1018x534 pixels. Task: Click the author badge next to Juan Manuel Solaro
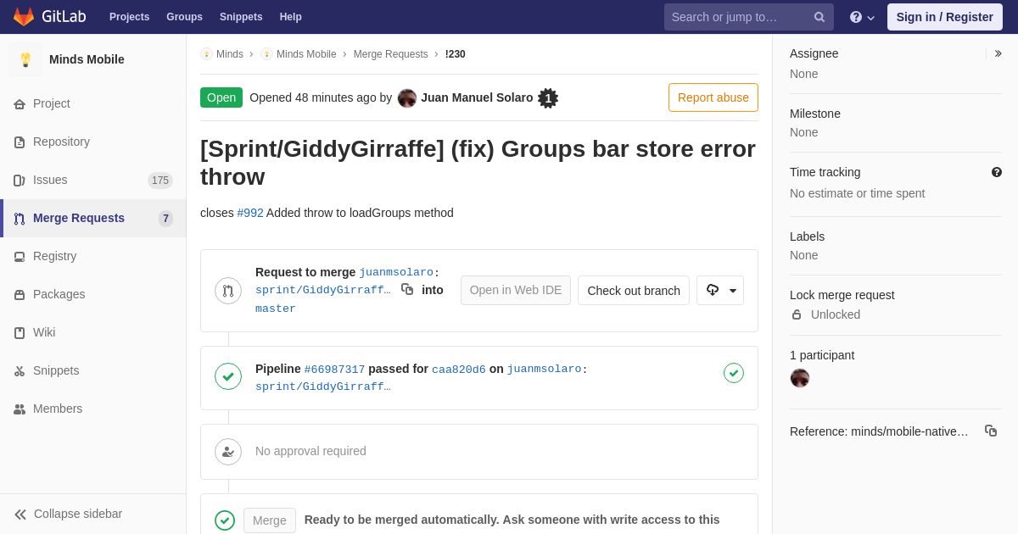548,98
